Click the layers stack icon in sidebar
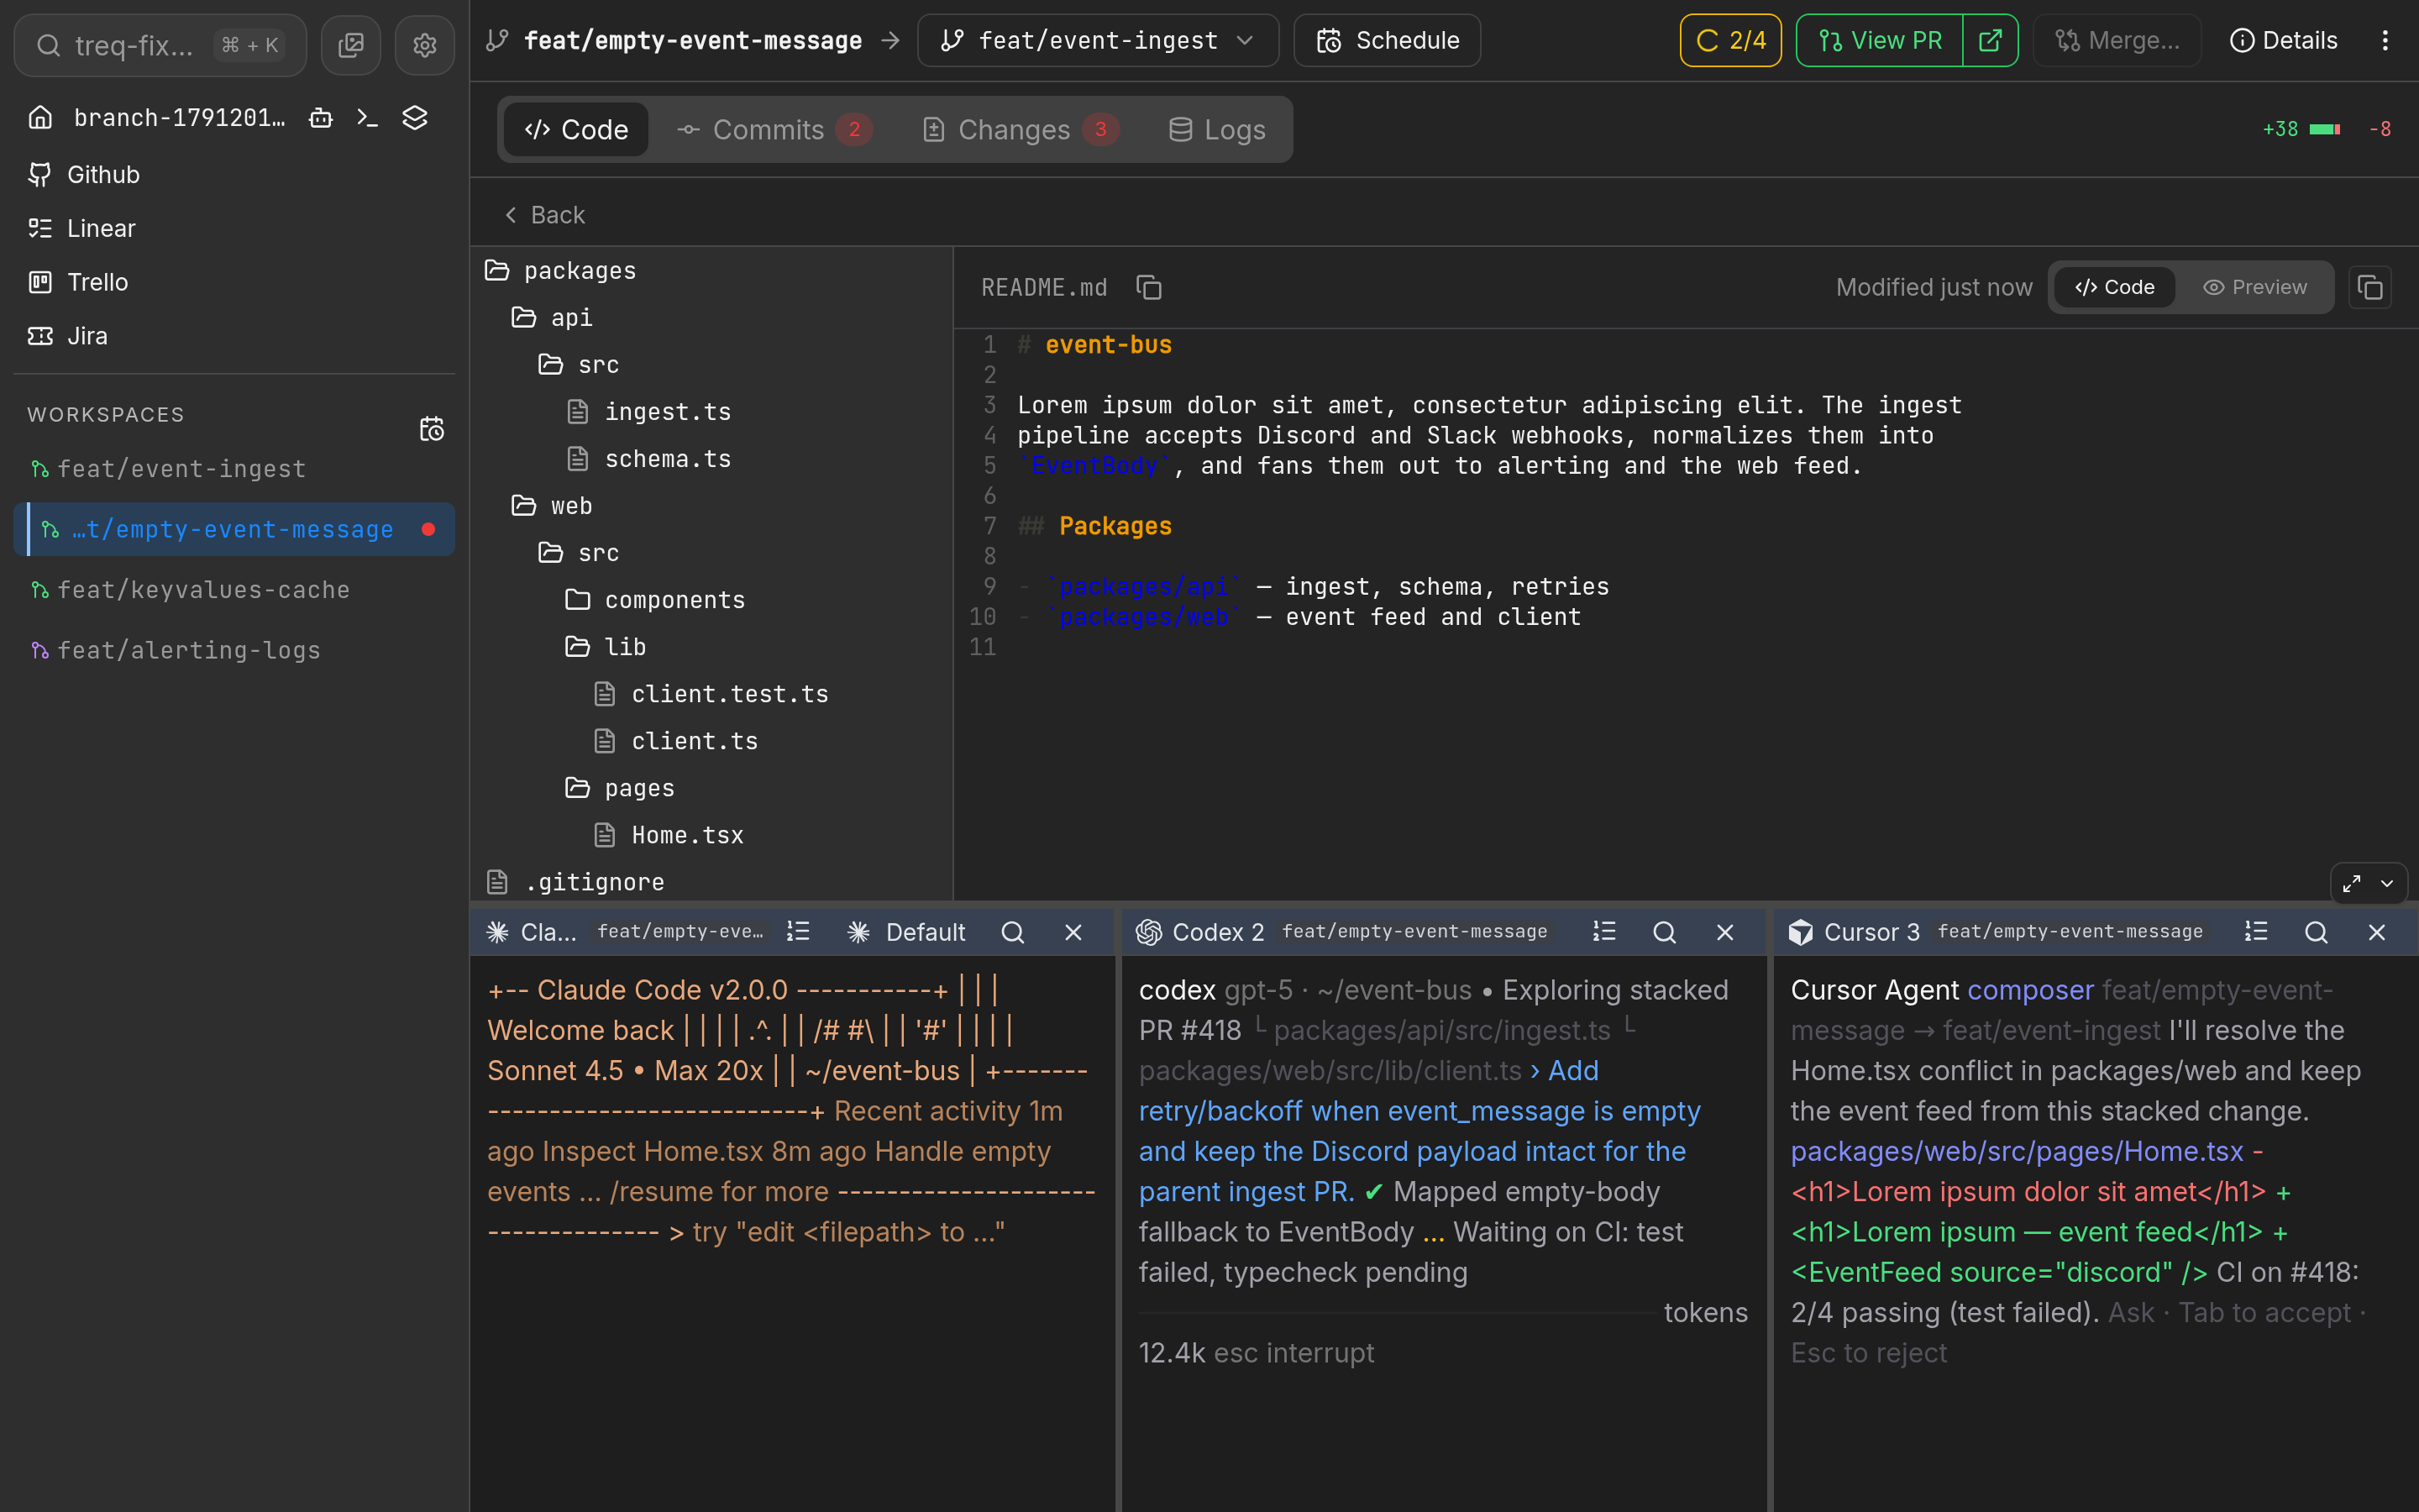The height and width of the screenshot is (1512, 2419). (415, 118)
